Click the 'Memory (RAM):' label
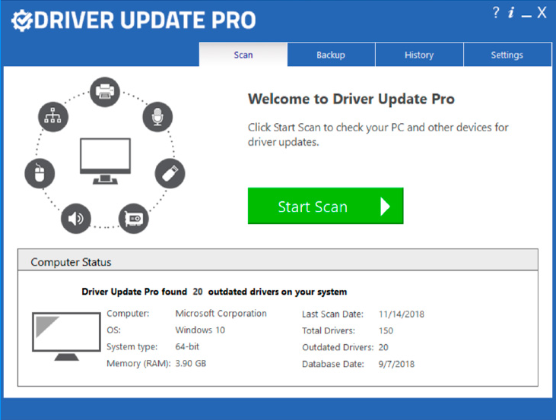Screen dimensions: 556x420 [138, 363]
